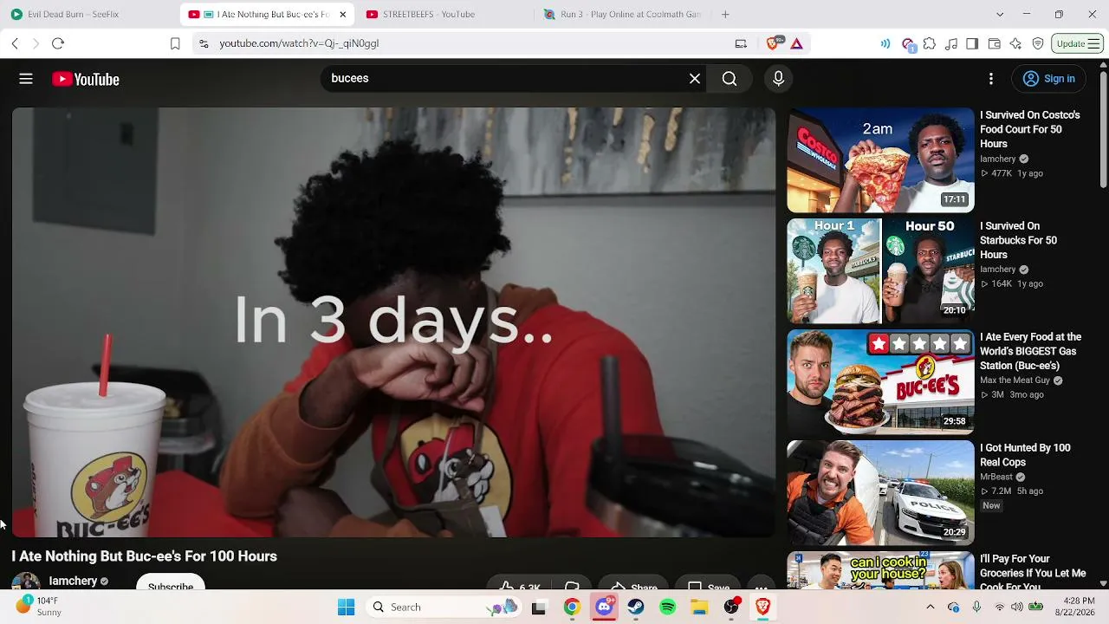Open the media control music note
Viewport: 1109px width, 624px height.
[x=951, y=43]
